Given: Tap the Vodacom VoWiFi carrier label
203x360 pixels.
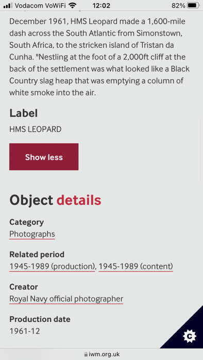Looking at the screenshot, I should pyautogui.click(x=40, y=6).
